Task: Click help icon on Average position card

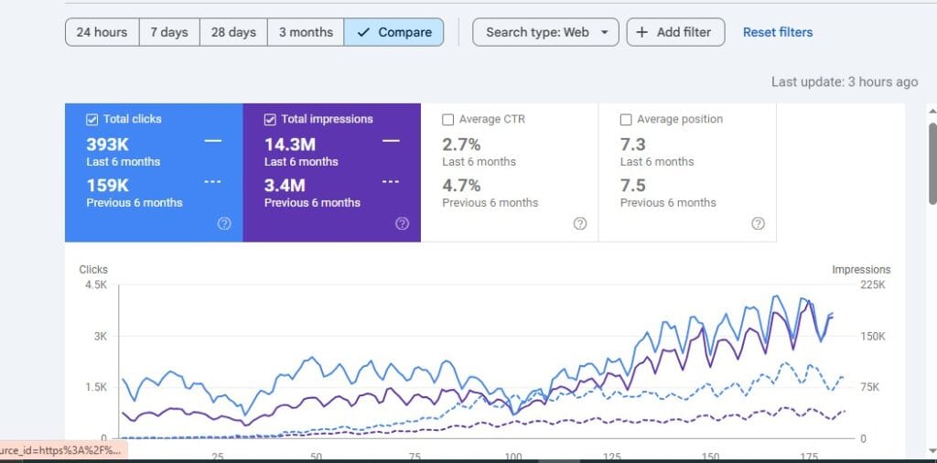Action: pyautogui.click(x=758, y=223)
